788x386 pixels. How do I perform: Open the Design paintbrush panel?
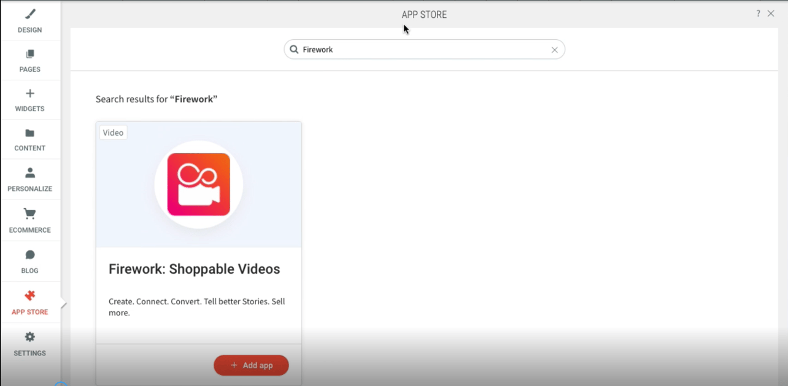(x=29, y=20)
